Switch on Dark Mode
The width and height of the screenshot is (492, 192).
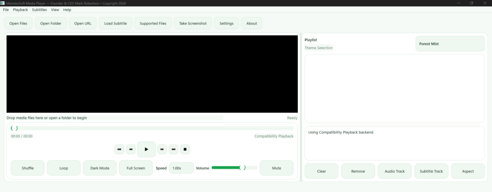tap(100, 168)
